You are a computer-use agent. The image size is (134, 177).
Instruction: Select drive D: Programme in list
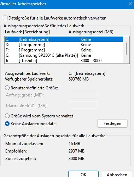coord(64,45)
